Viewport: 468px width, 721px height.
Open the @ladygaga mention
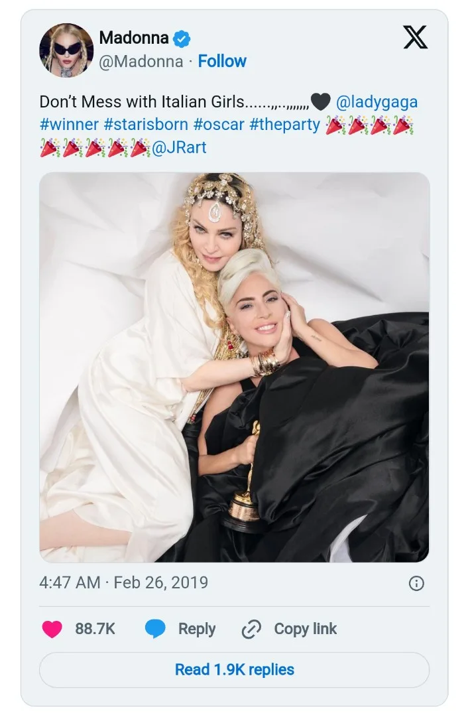(x=377, y=102)
